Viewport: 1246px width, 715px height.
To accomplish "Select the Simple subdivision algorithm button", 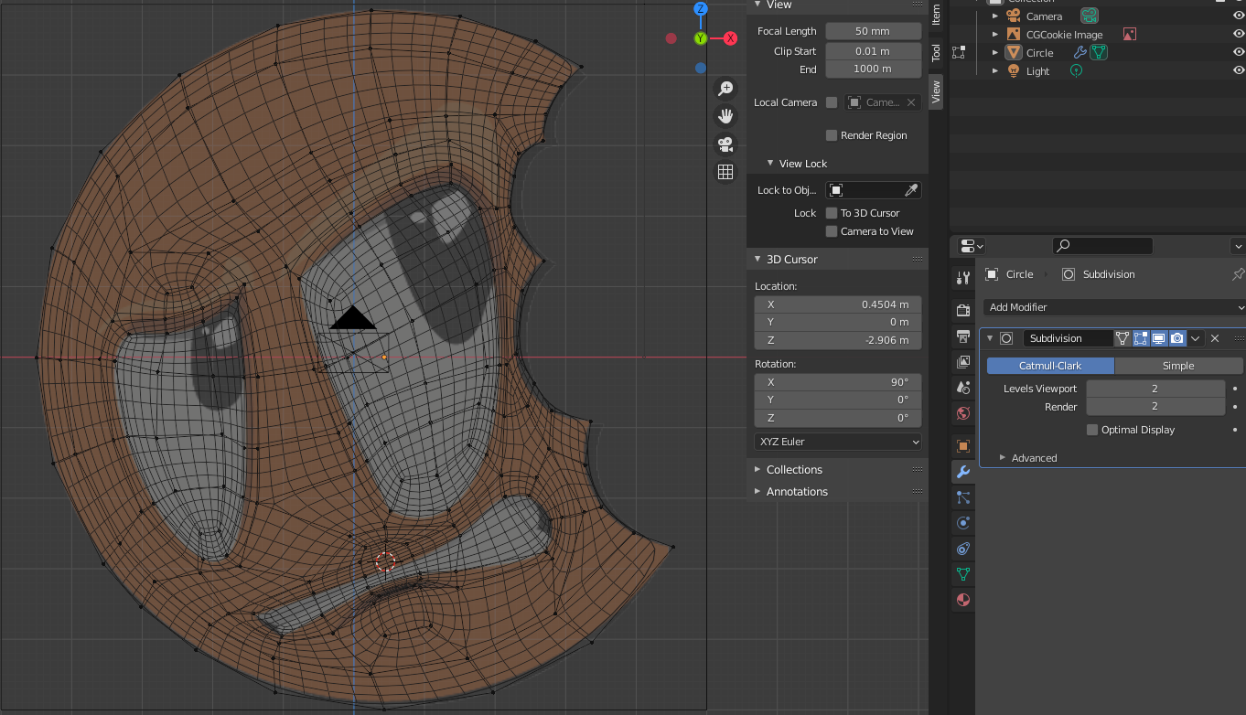I will coord(1178,365).
